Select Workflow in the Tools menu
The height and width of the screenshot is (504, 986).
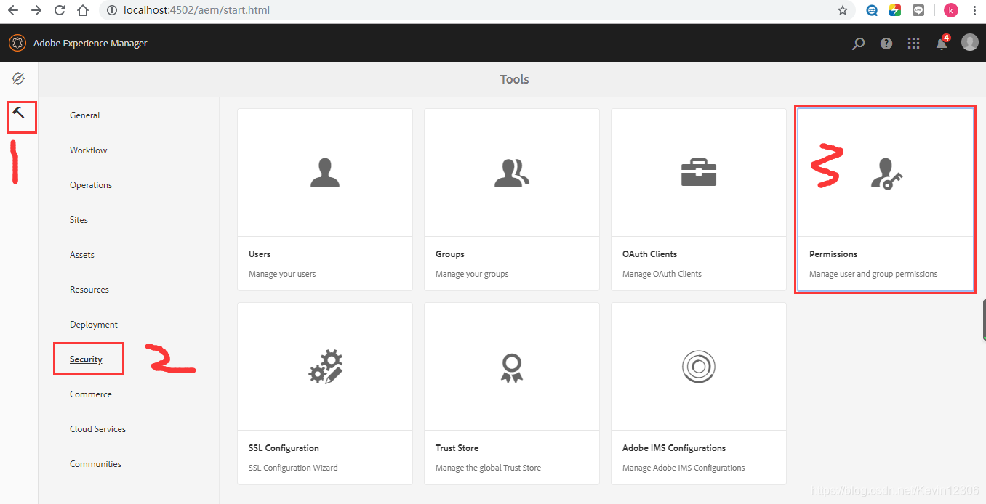coord(89,150)
